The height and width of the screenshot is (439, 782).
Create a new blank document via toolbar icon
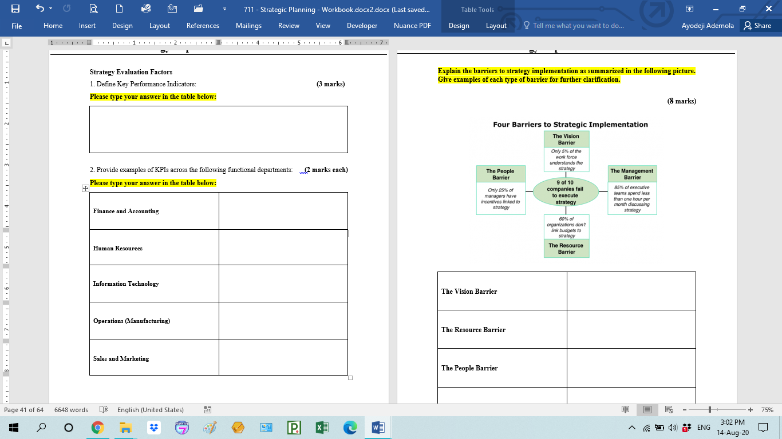tap(120, 9)
